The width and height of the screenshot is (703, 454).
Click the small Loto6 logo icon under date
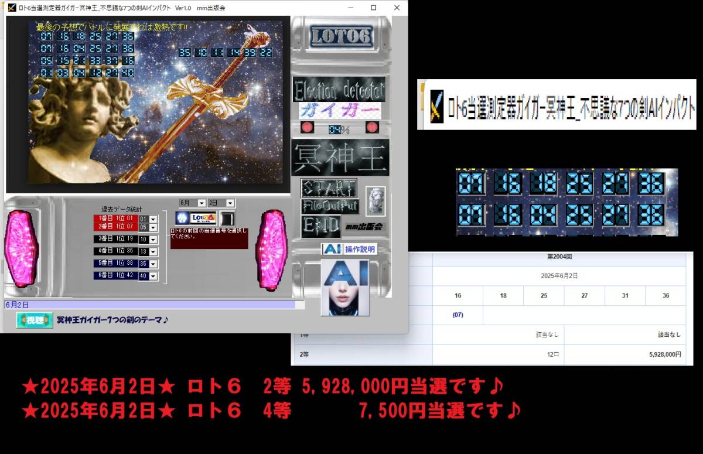(203, 218)
